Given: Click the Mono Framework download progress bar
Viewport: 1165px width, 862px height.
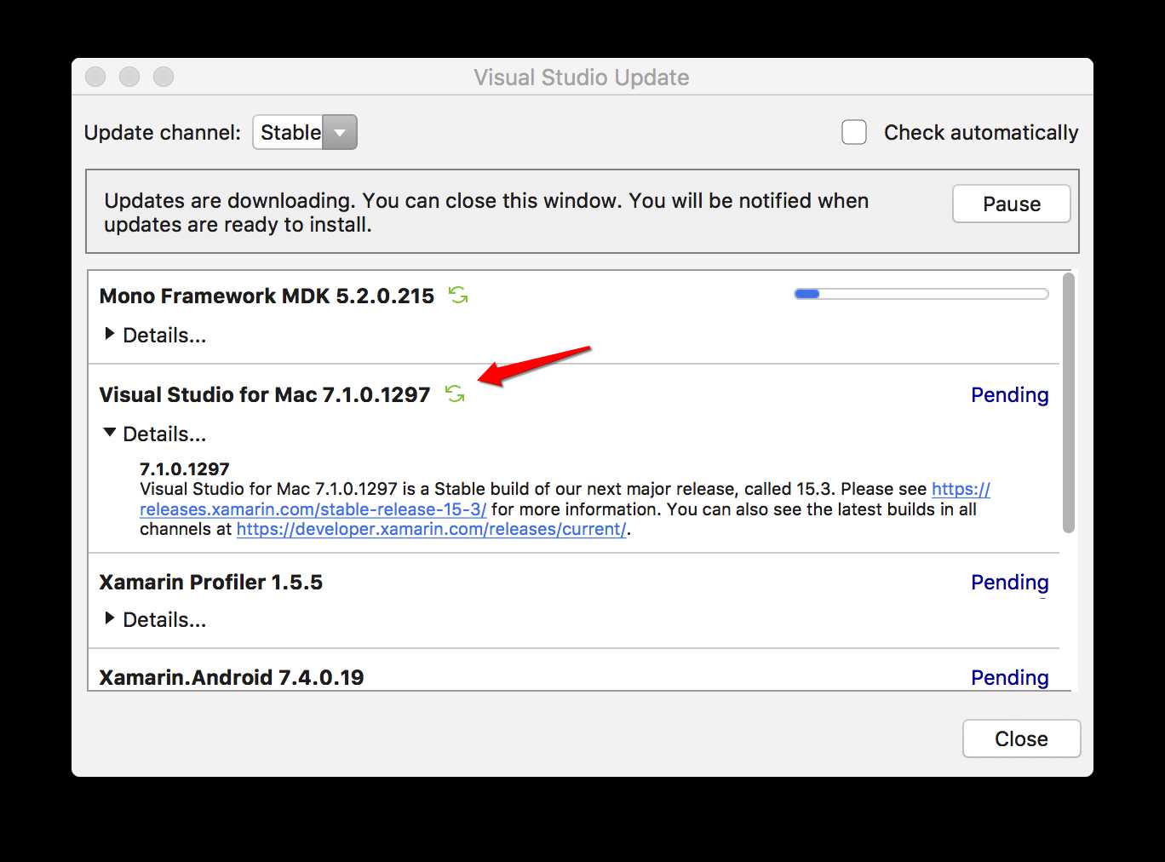Looking at the screenshot, I should 921,294.
